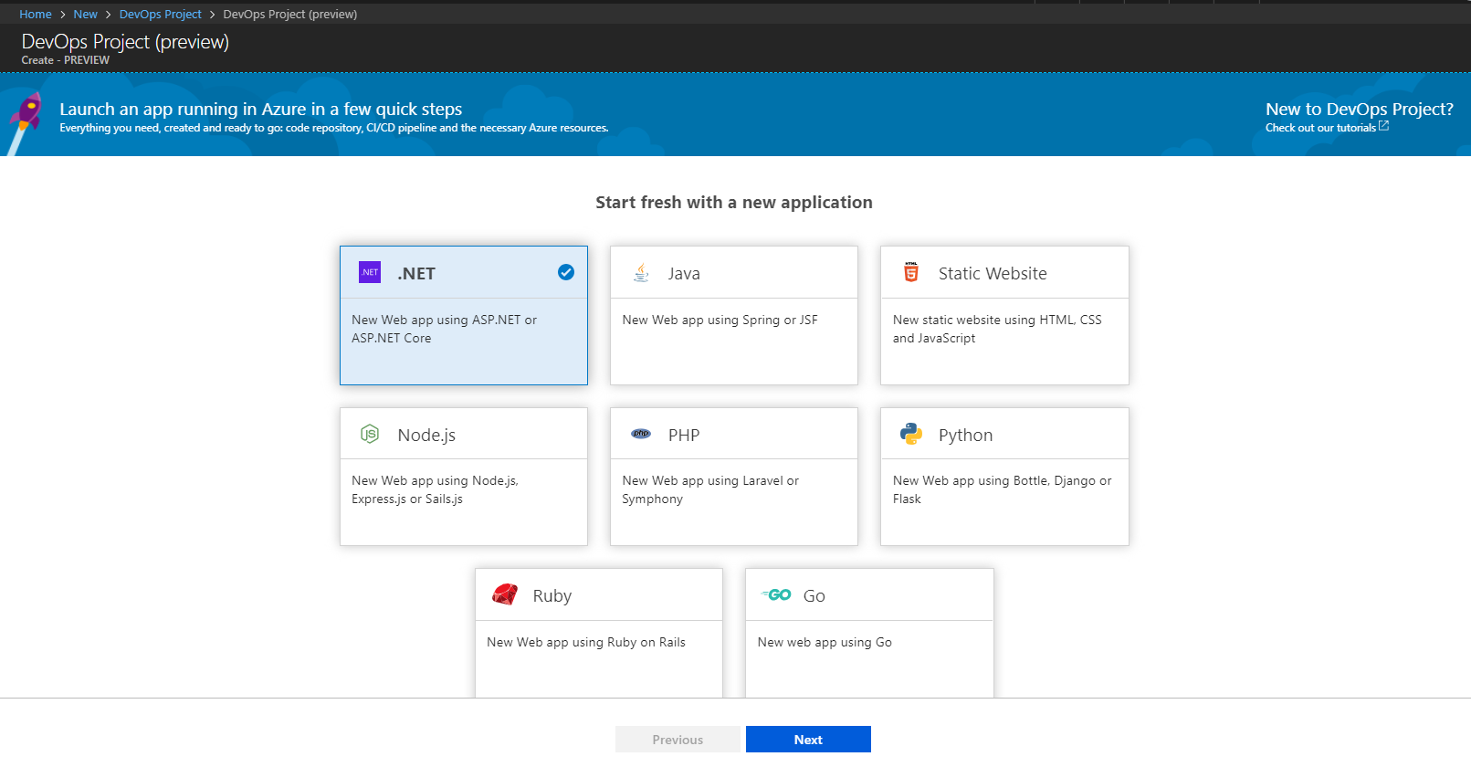Click 'New Web app using Laravel or' description
Image resolution: width=1471 pixels, height=767 pixels.
710,480
